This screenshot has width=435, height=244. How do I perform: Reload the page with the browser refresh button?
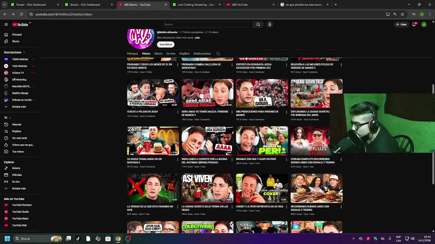pyautogui.click(x=21, y=14)
